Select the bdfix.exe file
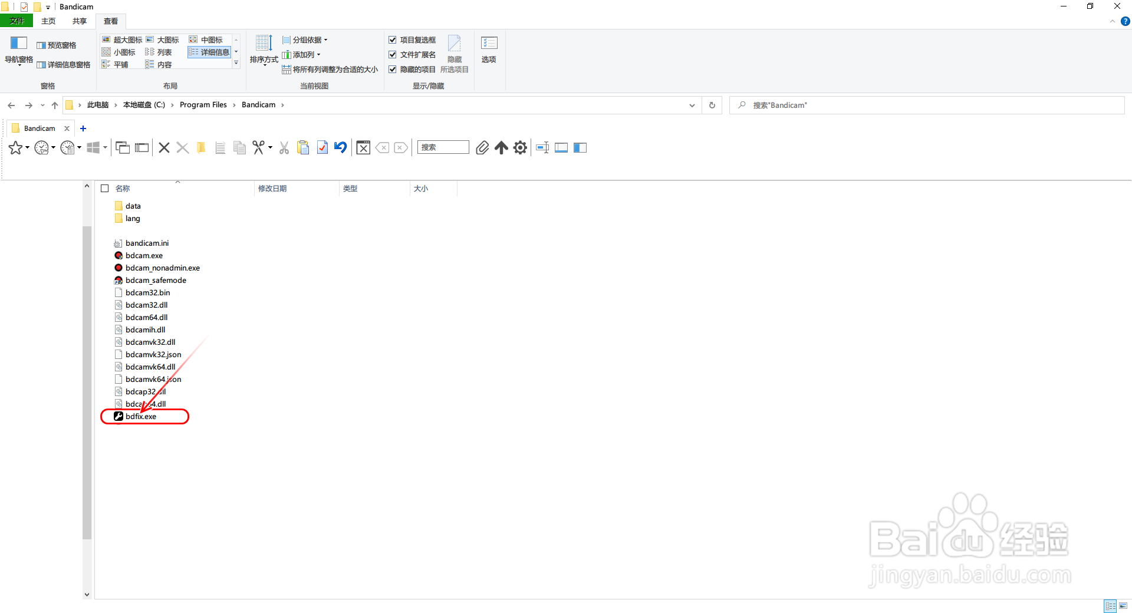This screenshot has width=1132, height=613. click(x=141, y=417)
